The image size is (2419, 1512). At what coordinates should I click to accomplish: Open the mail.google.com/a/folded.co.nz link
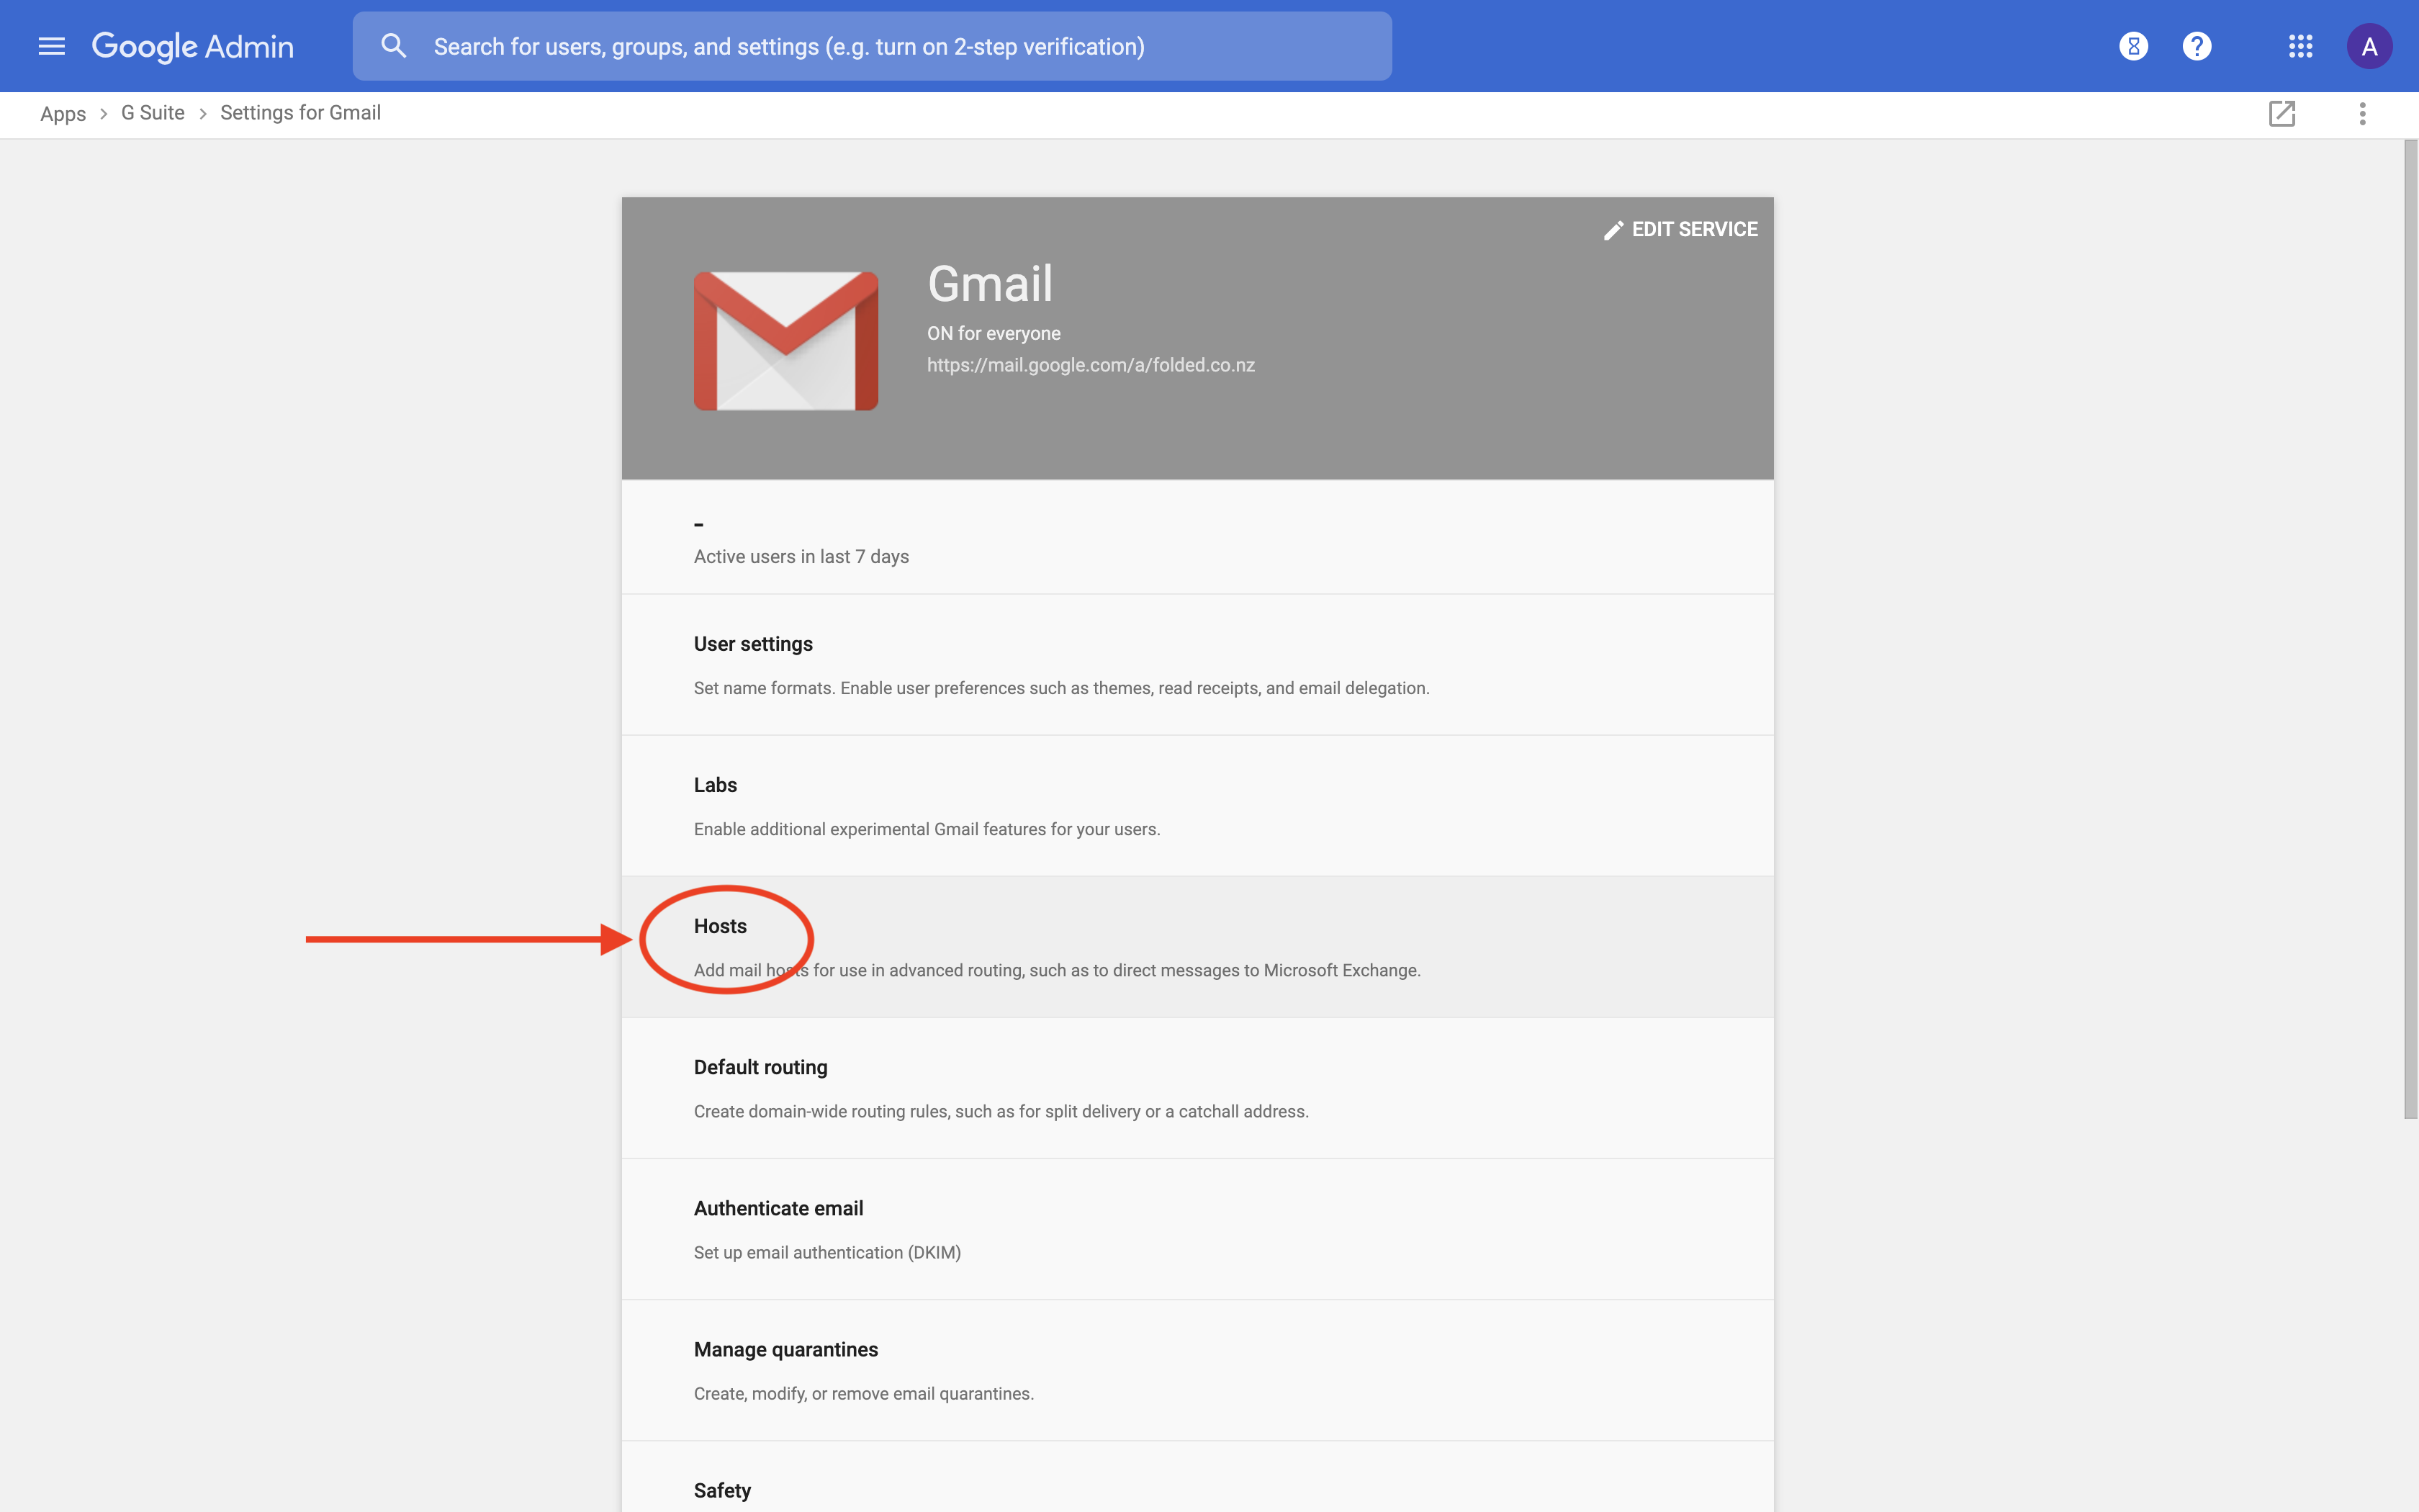pos(1089,365)
